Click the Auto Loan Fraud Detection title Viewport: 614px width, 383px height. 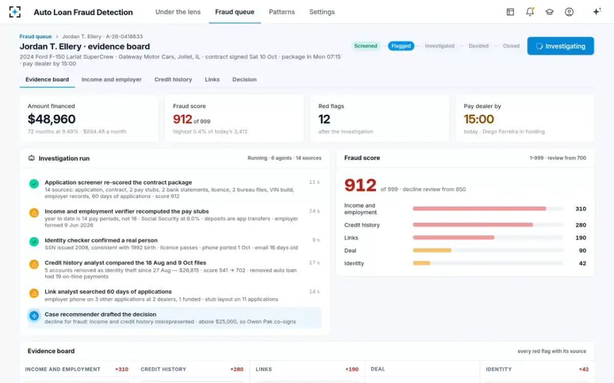point(83,12)
